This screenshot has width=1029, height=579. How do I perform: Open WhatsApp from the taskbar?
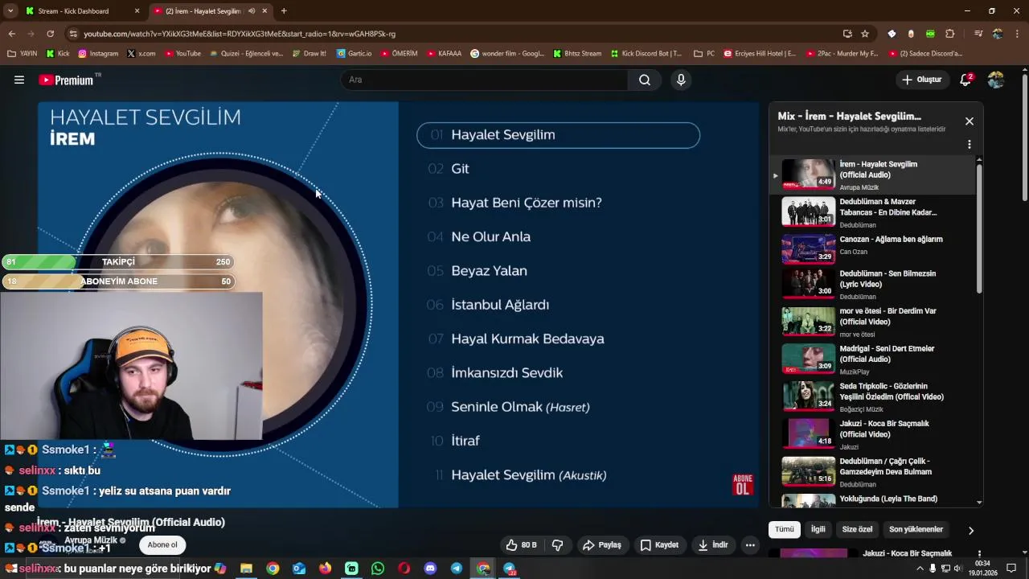point(378,569)
